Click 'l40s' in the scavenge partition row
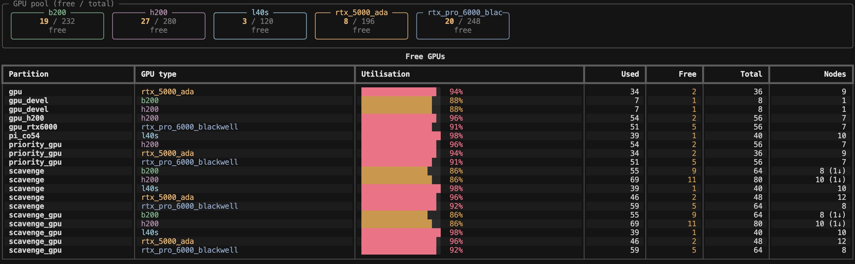Image resolution: width=855 pixels, height=264 pixels. point(150,189)
